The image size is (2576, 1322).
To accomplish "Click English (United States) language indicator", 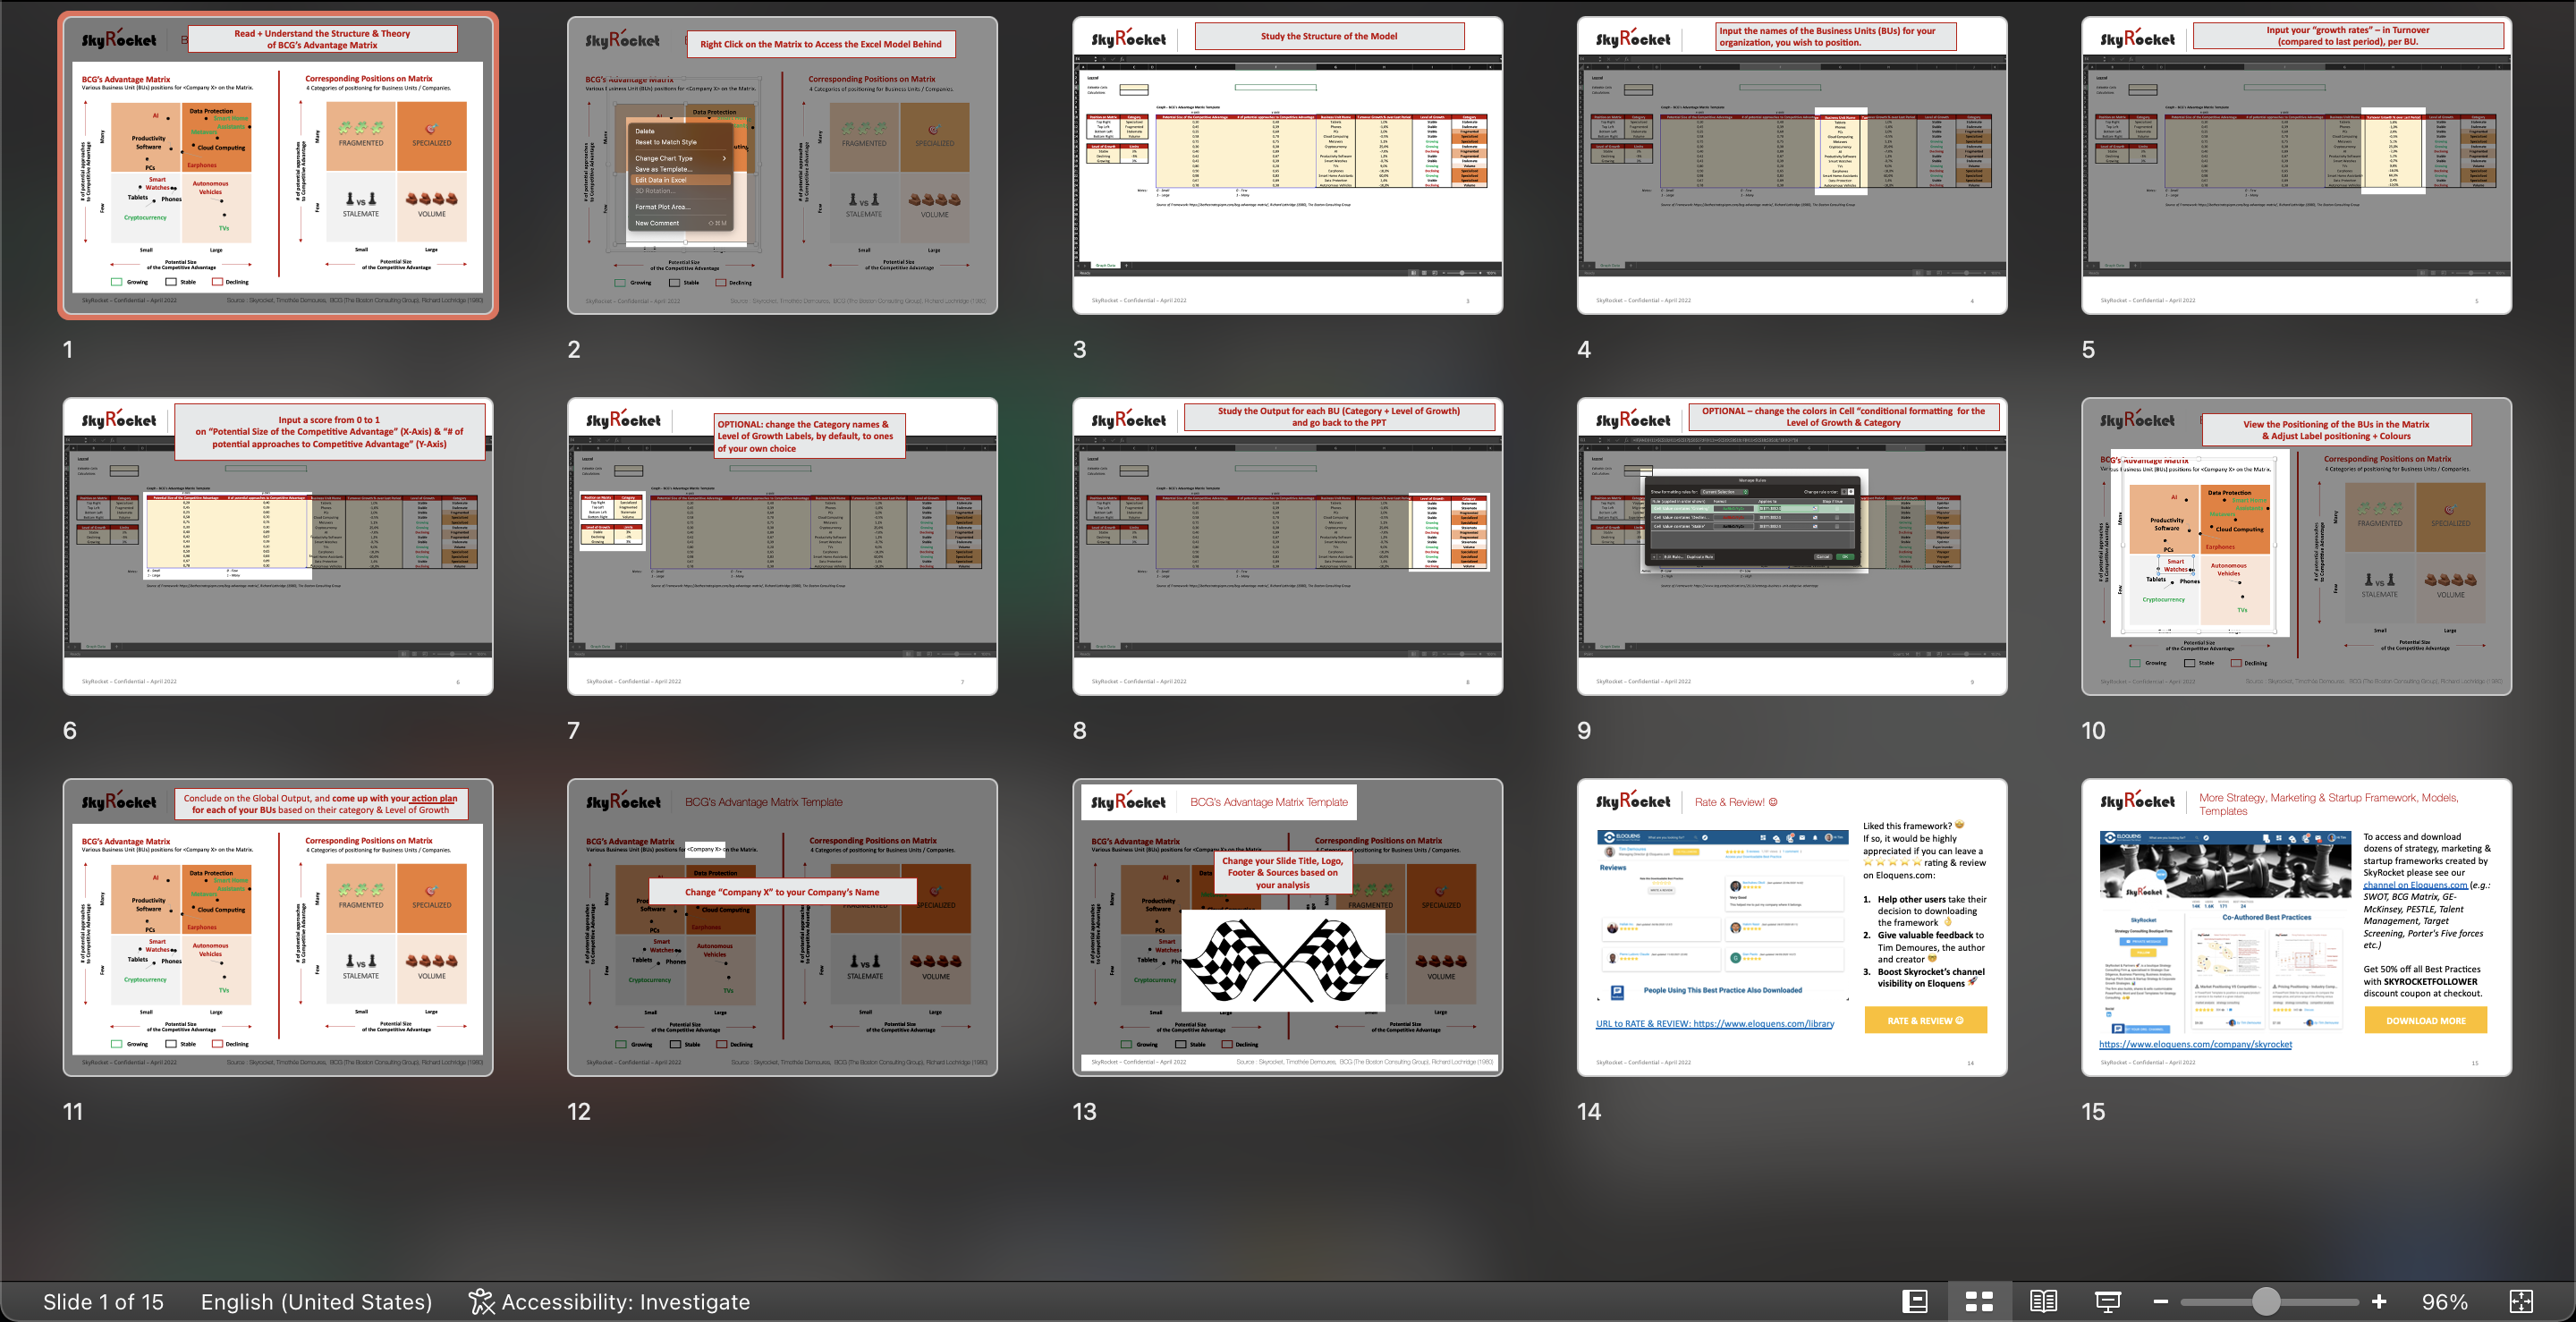I will pyautogui.click(x=316, y=1301).
